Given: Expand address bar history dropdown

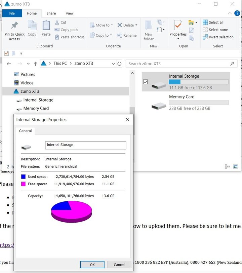Looking at the screenshot, I should [113, 64].
